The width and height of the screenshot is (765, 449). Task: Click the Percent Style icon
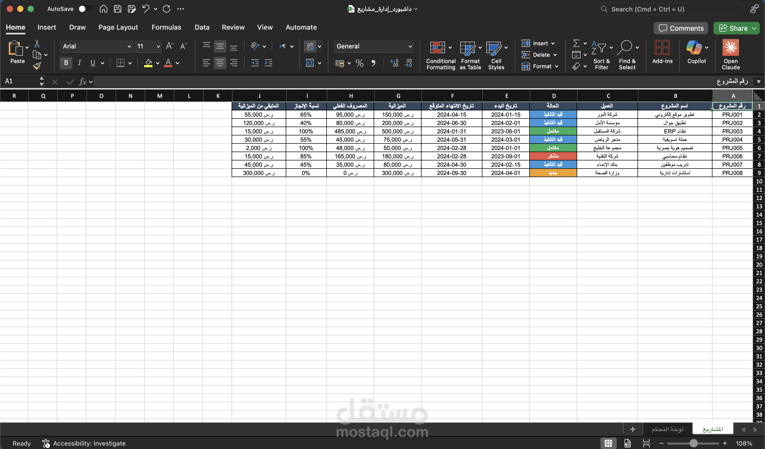pos(359,63)
